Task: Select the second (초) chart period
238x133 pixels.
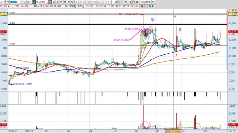Action: click(69, 2)
